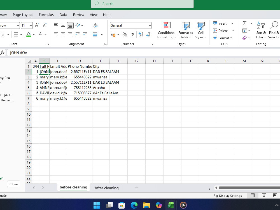
Task: Toggle Align Left icon
Action: click(x=56, y=34)
